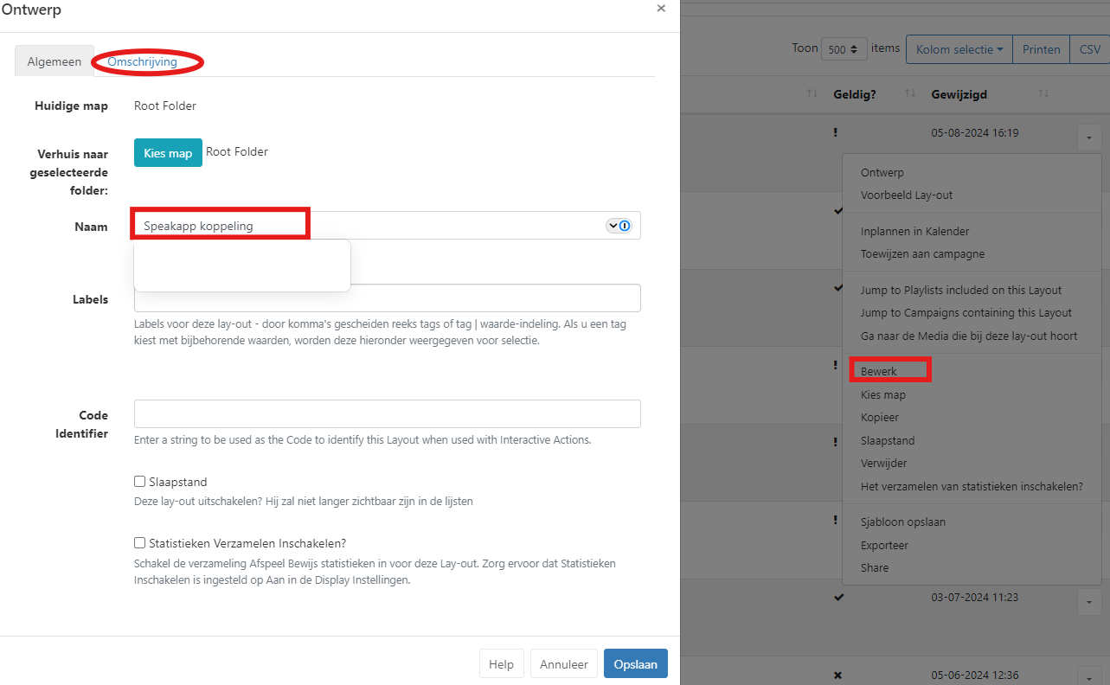This screenshot has width=1110, height=685.
Task: Tick Statistieken Verzamelen Inschakelen checkbox
Action: click(139, 543)
